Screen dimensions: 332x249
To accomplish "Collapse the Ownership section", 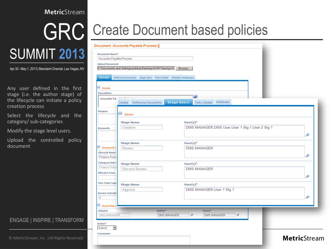I will (99, 205).
